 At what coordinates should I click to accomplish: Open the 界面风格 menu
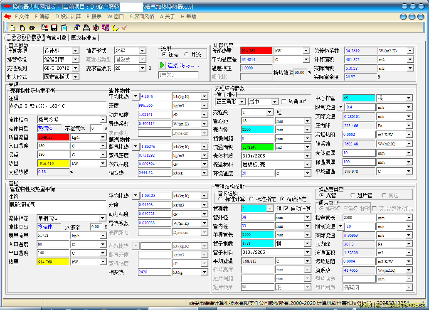[x=142, y=17]
